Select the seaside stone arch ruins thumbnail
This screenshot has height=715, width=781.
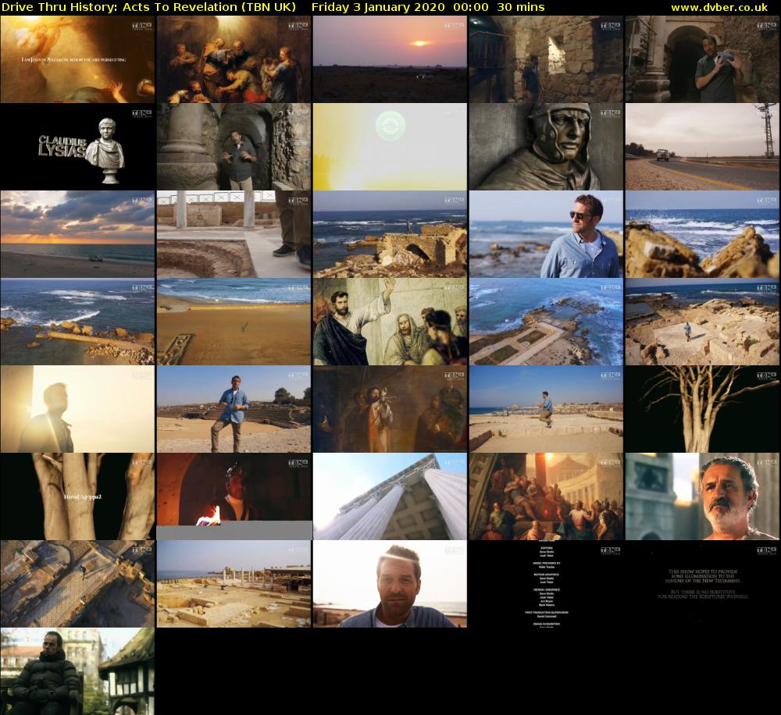pyautogui.click(x=390, y=234)
